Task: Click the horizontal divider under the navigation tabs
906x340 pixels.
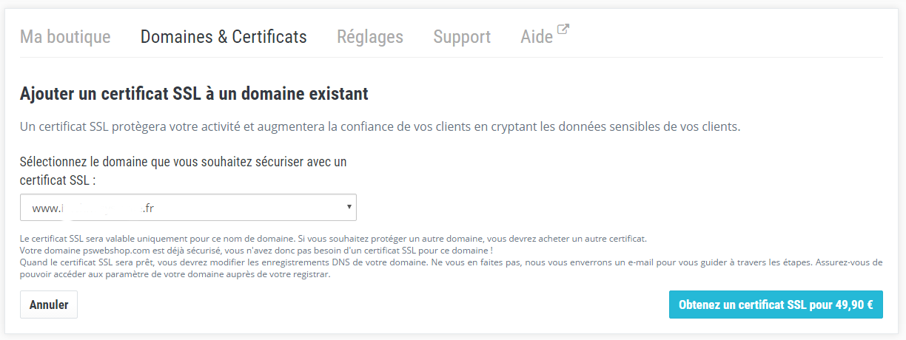Action: [452, 57]
